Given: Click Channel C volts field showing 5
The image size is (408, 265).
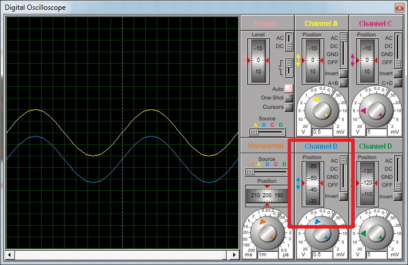Looking at the screenshot, I should [377, 132].
